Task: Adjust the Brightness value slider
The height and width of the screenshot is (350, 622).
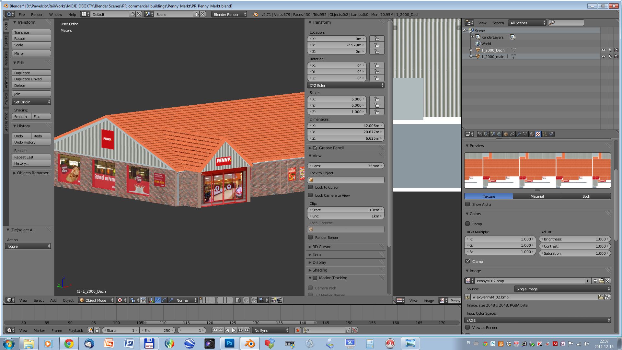Action: 574,239
